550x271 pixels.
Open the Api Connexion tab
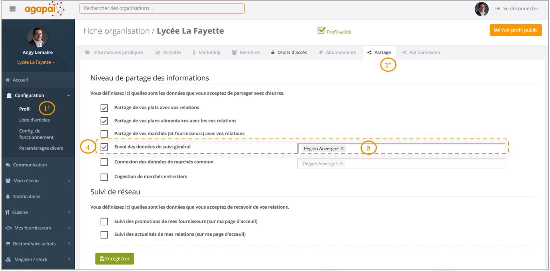click(424, 52)
